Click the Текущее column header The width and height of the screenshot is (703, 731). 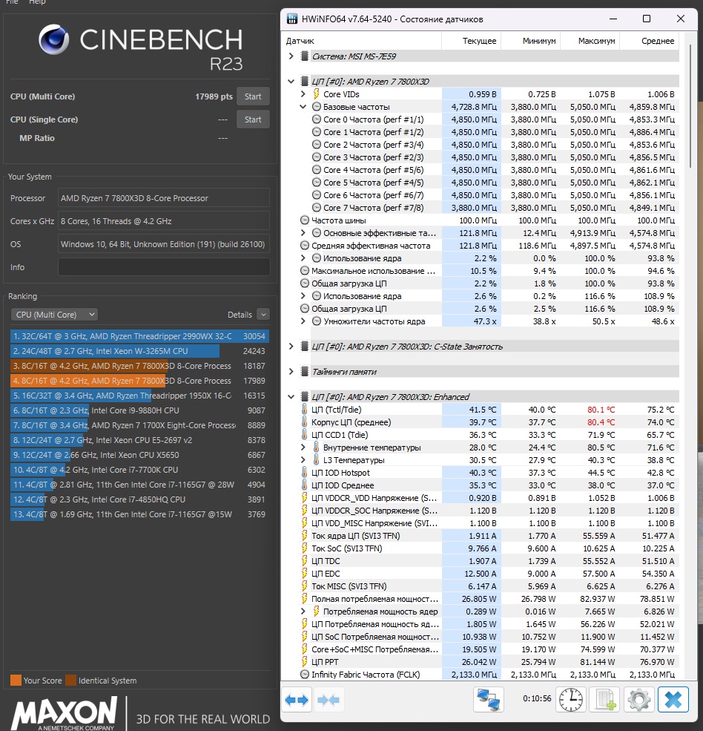click(472, 41)
